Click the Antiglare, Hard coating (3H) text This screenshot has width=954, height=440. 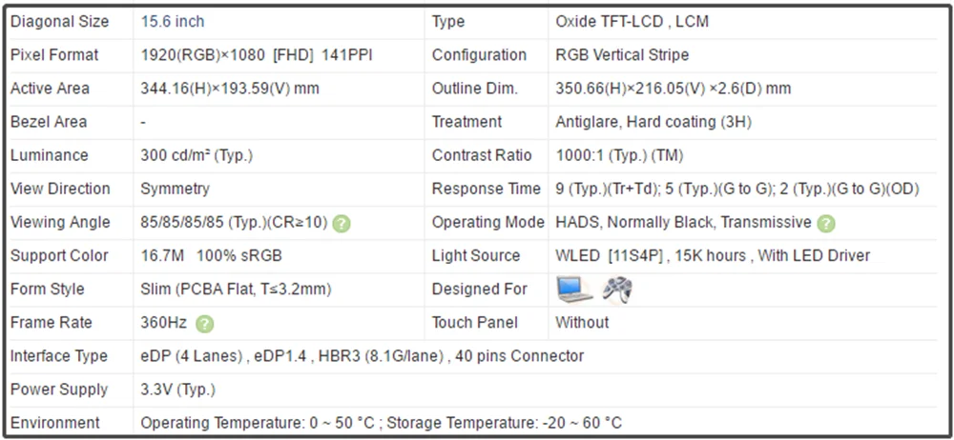tap(653, 122)
